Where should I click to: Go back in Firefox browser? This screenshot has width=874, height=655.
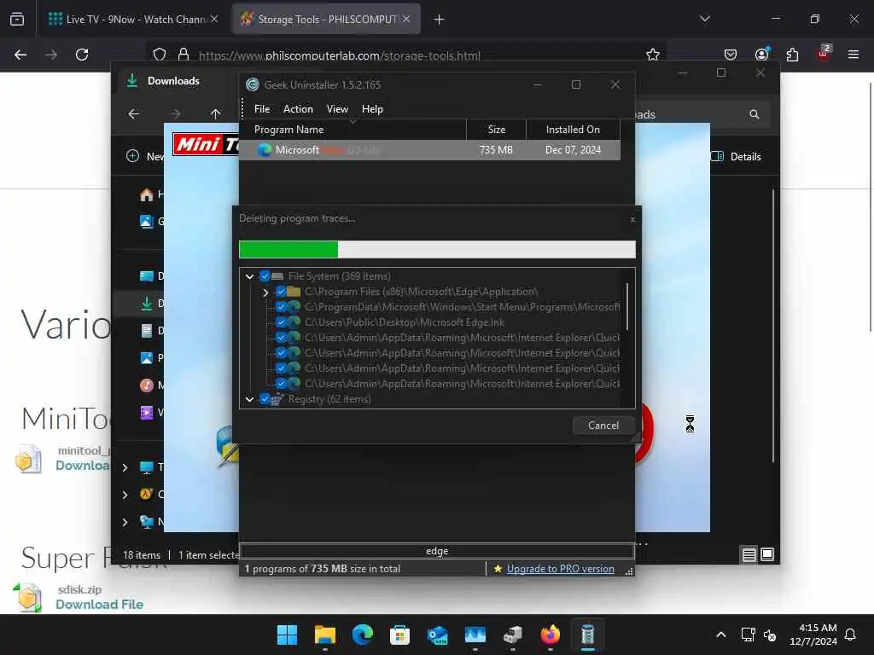click(20, 55)
